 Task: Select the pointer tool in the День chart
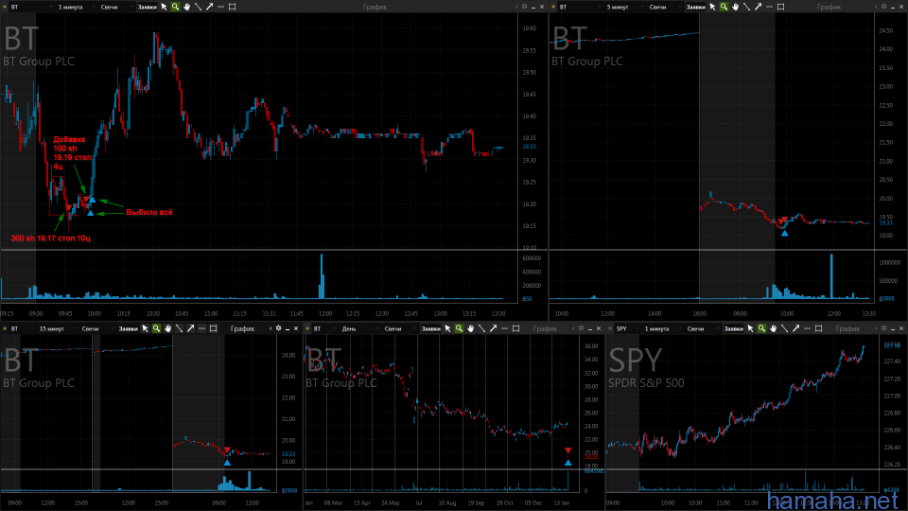[x=448, y=328]
